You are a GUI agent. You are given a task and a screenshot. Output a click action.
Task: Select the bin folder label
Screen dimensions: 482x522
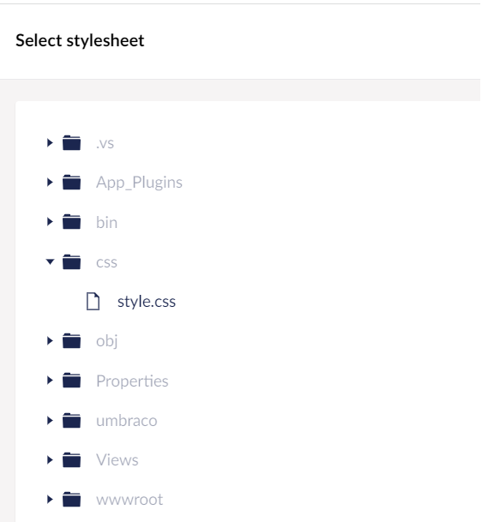click(x=106, y=222)
